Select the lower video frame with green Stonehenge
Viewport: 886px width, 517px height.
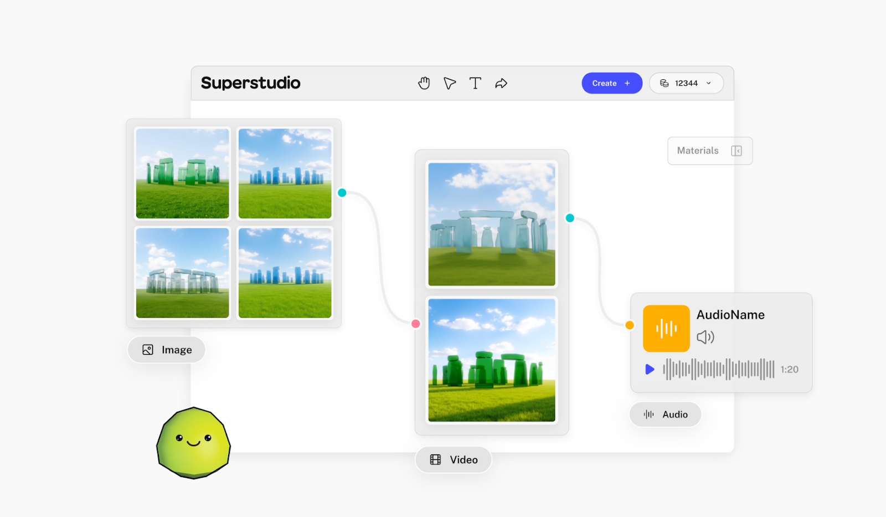point(492,360)
